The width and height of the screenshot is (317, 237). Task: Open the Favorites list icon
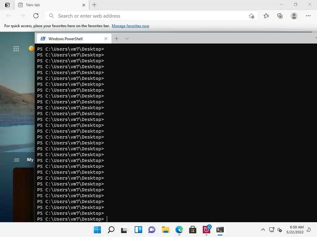[x=266, y=16]
